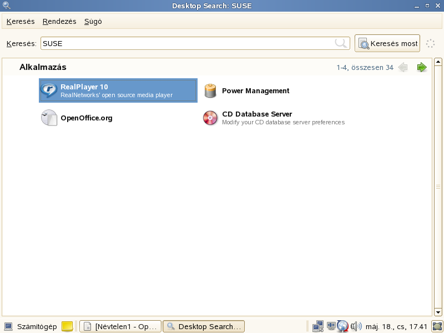The image size is (444, 333).
Task: Click 'Modify your CD database server preferences' description
Action: (x=283, y=122)
